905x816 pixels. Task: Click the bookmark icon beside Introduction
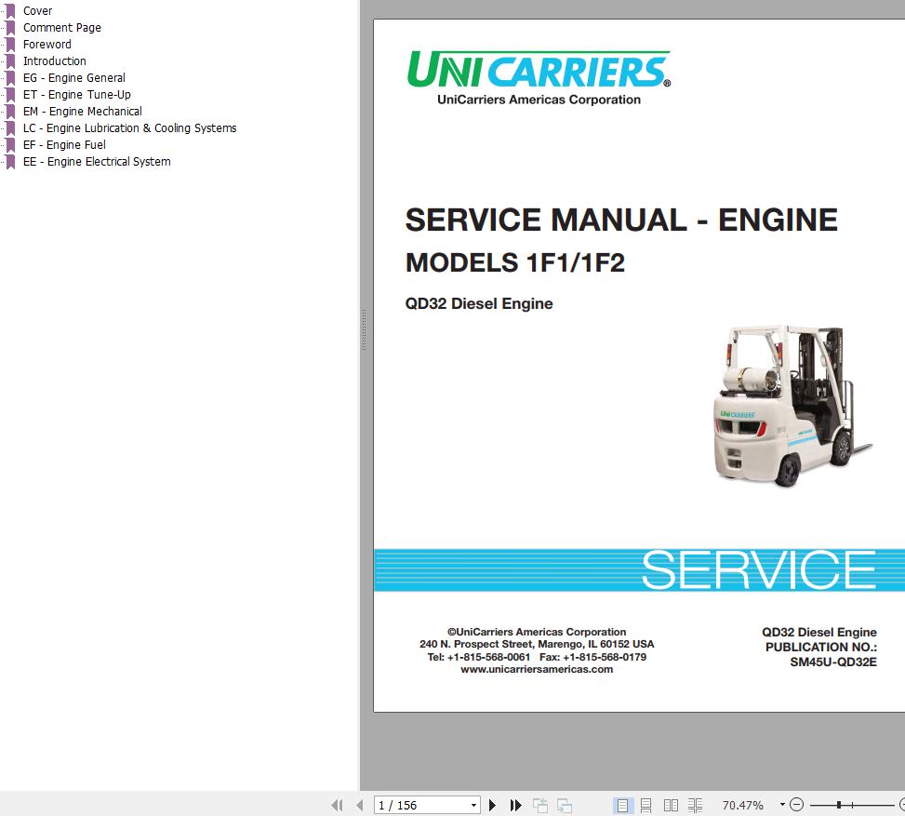[10, 60]
